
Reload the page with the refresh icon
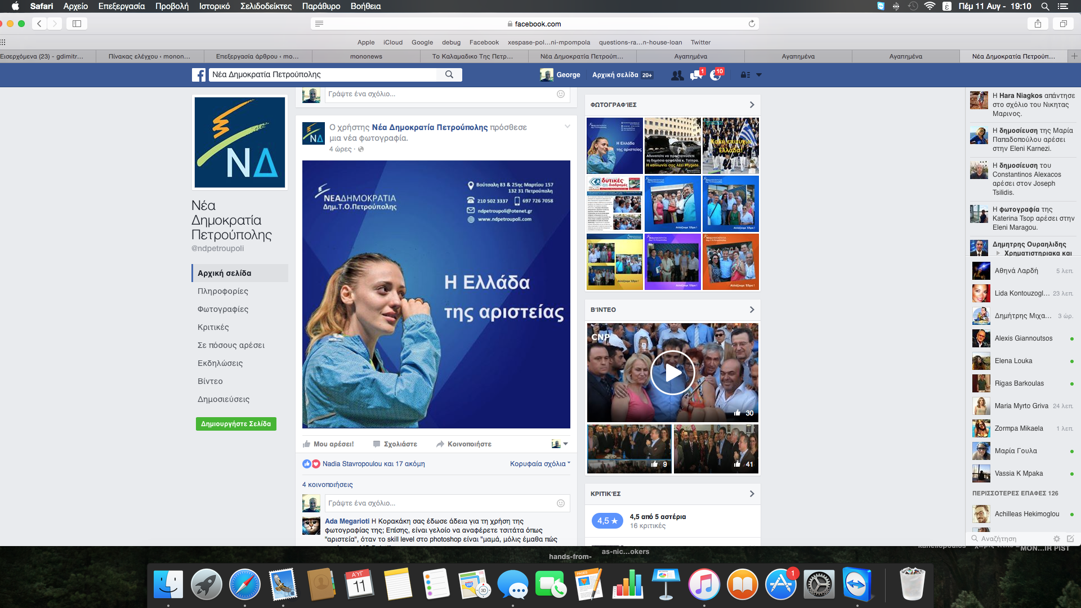[x=752, y=24]
